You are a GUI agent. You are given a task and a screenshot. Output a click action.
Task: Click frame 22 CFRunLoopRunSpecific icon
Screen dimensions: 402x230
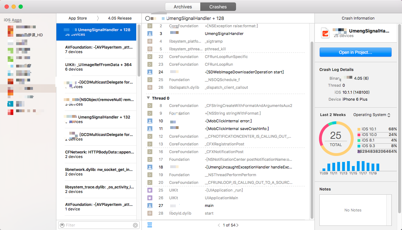click(x=150, y=57)
